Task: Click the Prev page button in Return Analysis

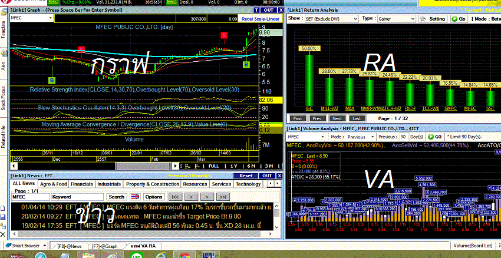Action: (x=318, y=118)
